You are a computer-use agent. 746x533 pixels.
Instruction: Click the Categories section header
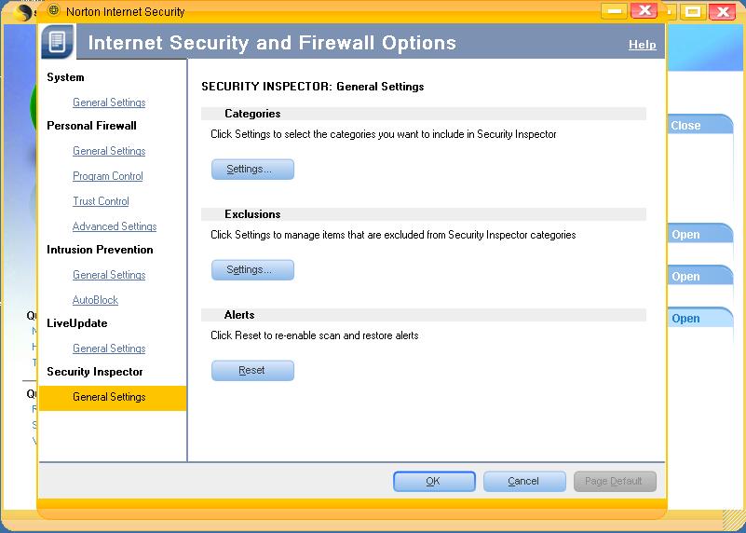tap(424, 114)
